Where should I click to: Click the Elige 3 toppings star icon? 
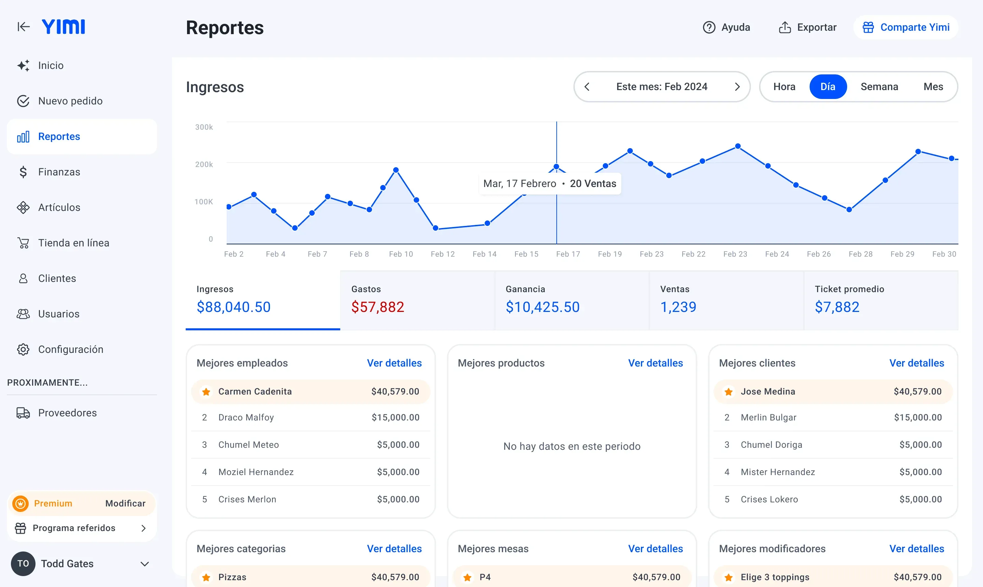pyautogui.click(x=729, y=577)
